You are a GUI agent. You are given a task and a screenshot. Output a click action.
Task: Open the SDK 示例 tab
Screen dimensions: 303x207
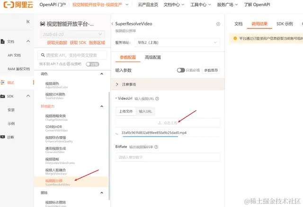[285, 24]
